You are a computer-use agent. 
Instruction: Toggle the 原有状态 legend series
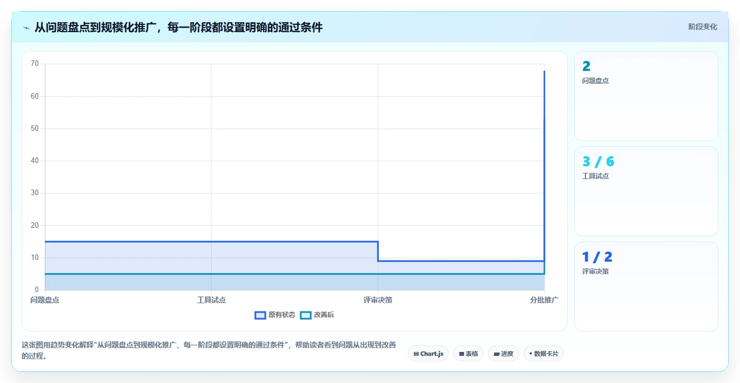(275, 315)
